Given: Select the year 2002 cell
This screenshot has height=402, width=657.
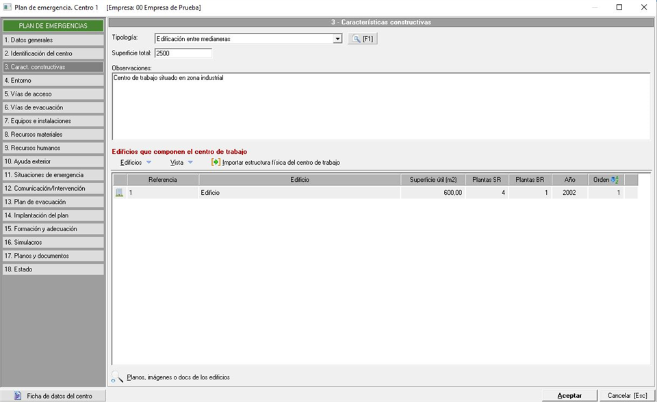Looking at the screenshot, I should 569,193.
